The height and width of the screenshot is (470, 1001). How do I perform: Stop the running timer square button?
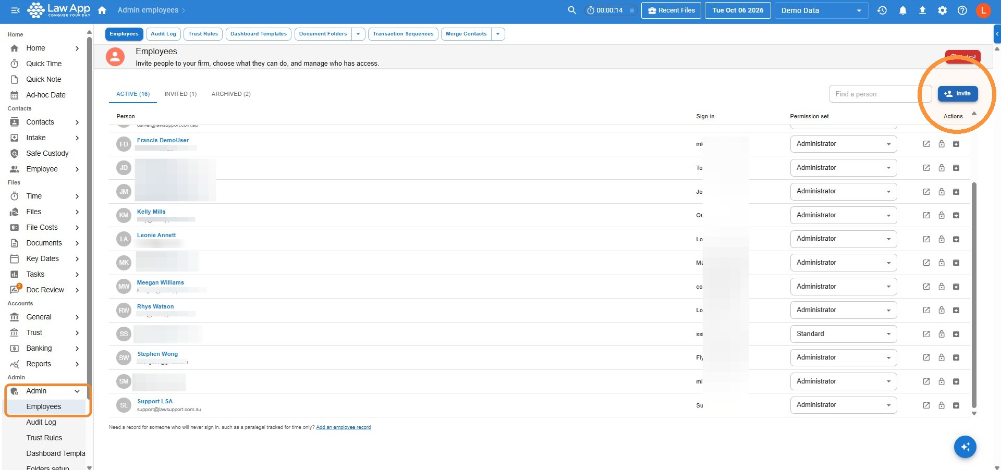tap(632, 10)
